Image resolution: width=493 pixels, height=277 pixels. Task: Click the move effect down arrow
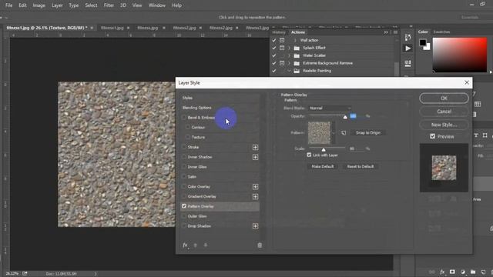point(206,245)
